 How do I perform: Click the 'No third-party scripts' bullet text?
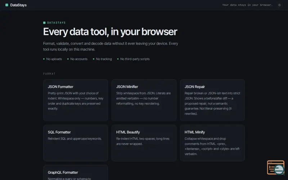(x=135, y=59)
